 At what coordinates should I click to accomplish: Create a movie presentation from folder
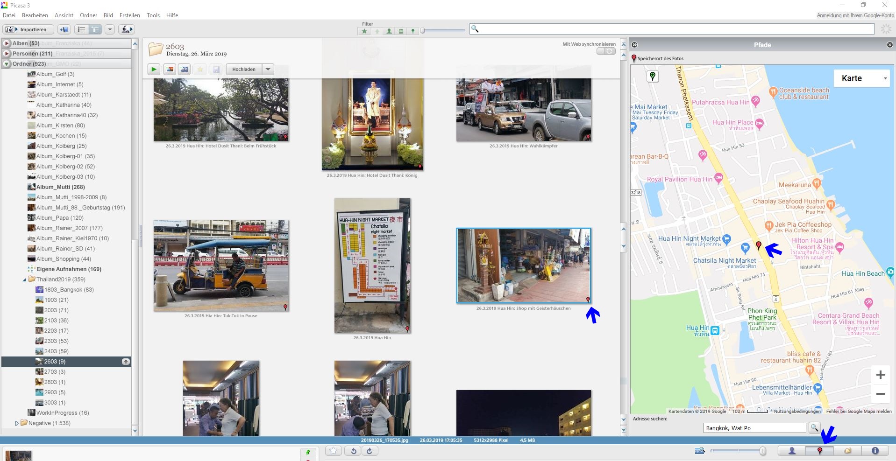coord(185,70)
